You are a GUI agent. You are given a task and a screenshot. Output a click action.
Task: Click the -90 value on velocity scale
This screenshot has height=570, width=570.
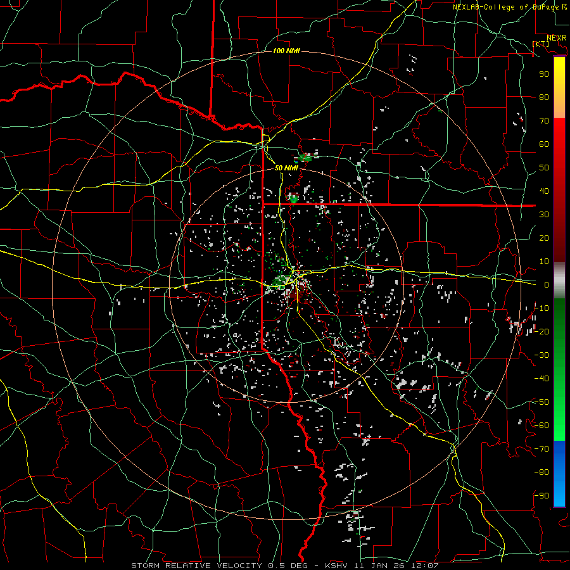point(541,496)
